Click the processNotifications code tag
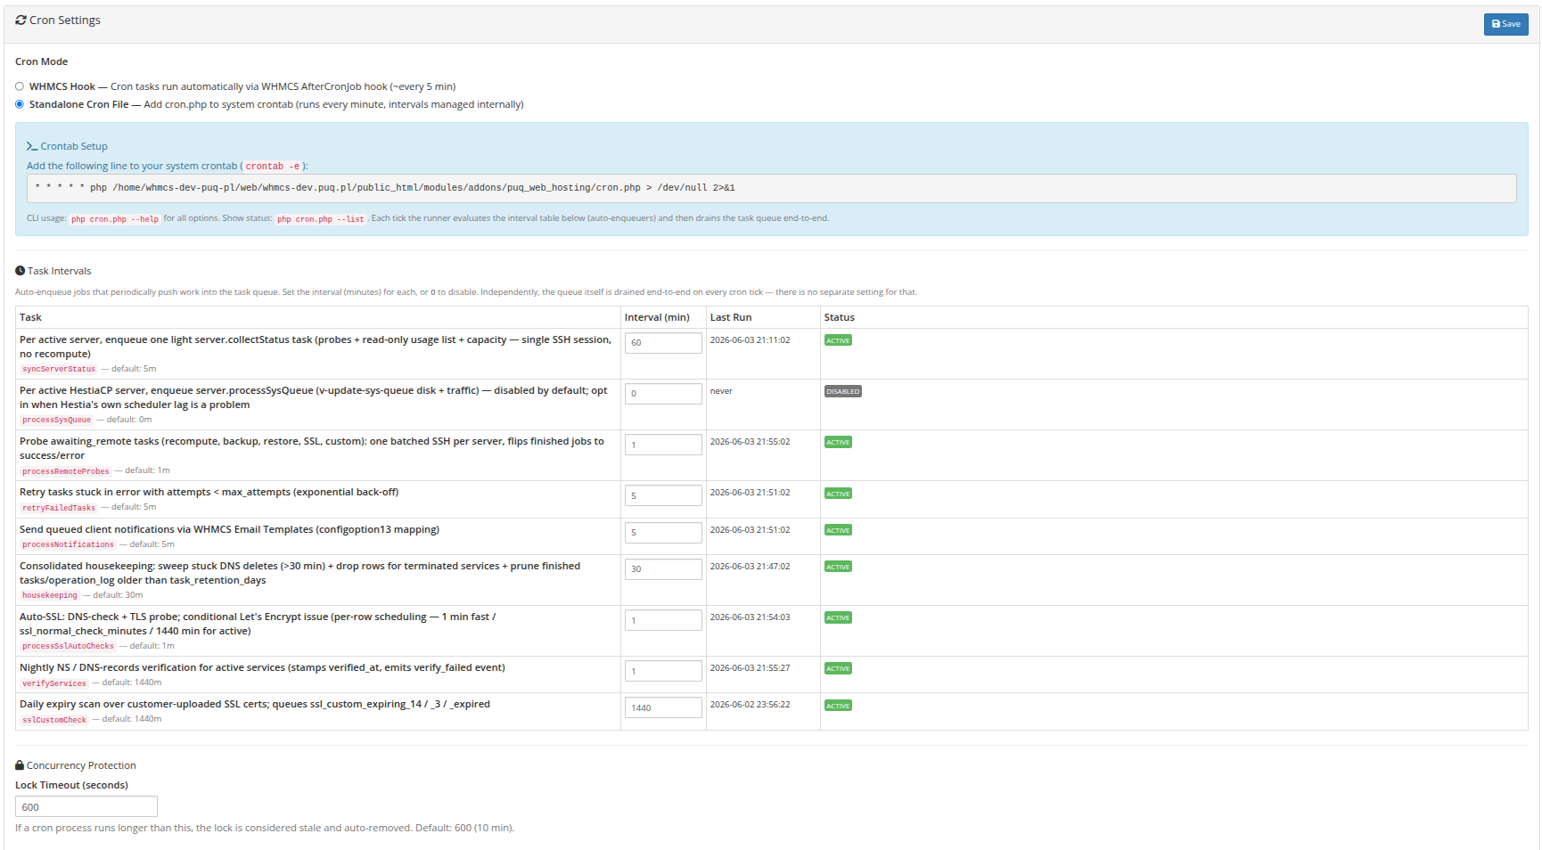Screen dimensions: 1542x850 point(68,544)
